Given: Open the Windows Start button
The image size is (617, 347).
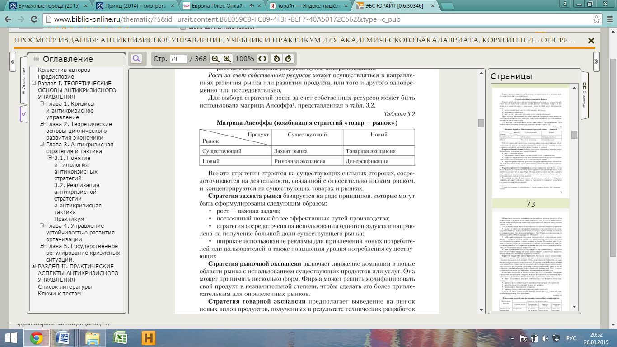Looking at the screenshot, I should pyautogui.click(x=11, y=338).
